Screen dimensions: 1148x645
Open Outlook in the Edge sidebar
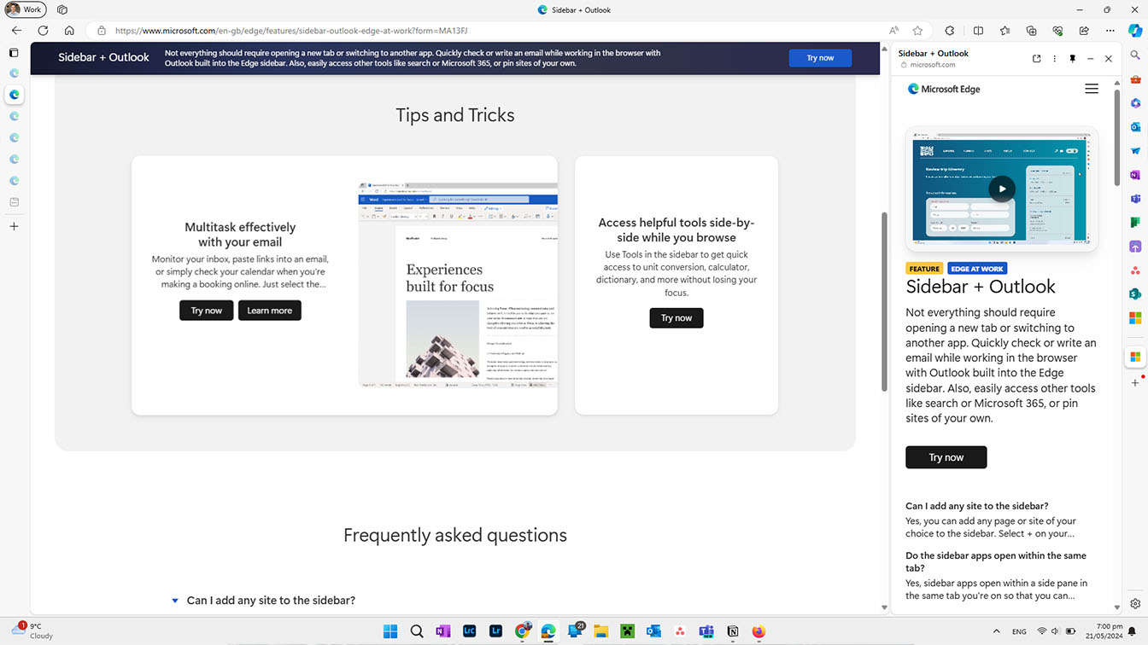(x=1135, y=127)
